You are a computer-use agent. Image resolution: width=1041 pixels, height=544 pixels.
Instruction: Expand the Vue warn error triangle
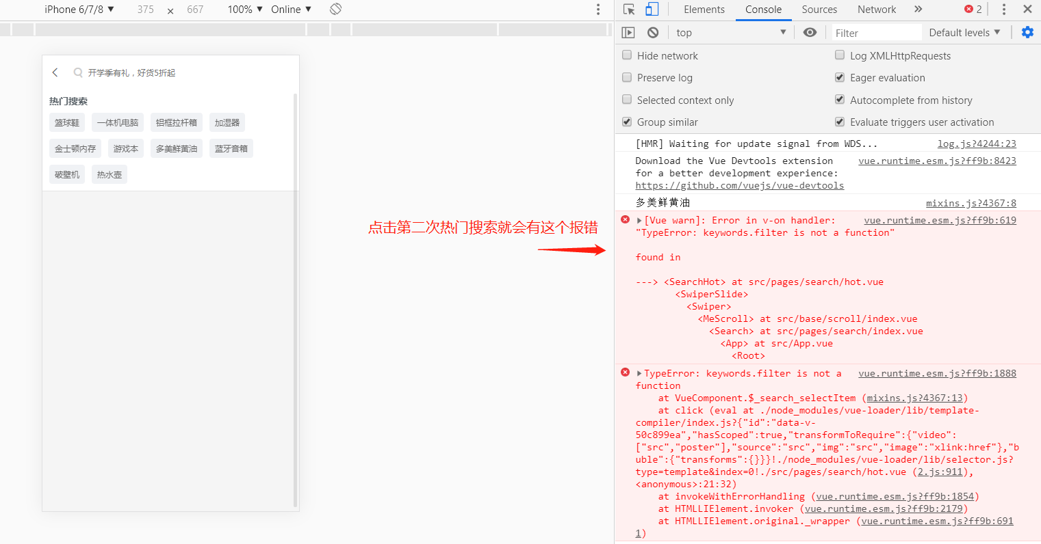coord(639,220)
